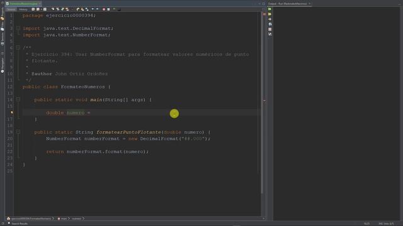403x226 pixels.
Task: Click the Back navigation toolbar icon
Action: pyautogui.click(x=38, y=9)
